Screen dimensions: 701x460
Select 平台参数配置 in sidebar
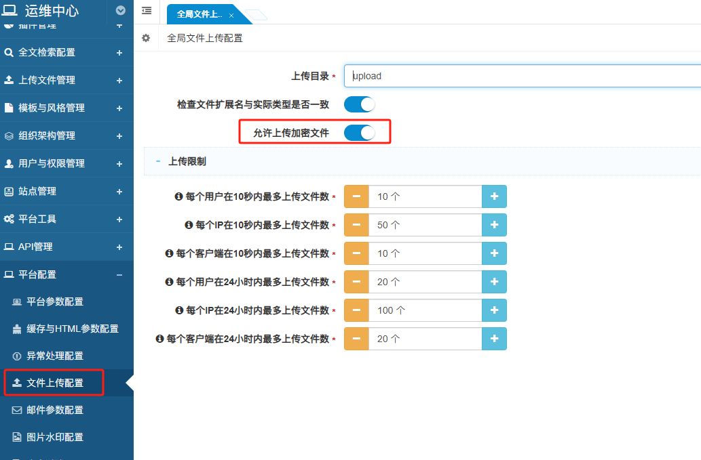(x=54, y=301)
